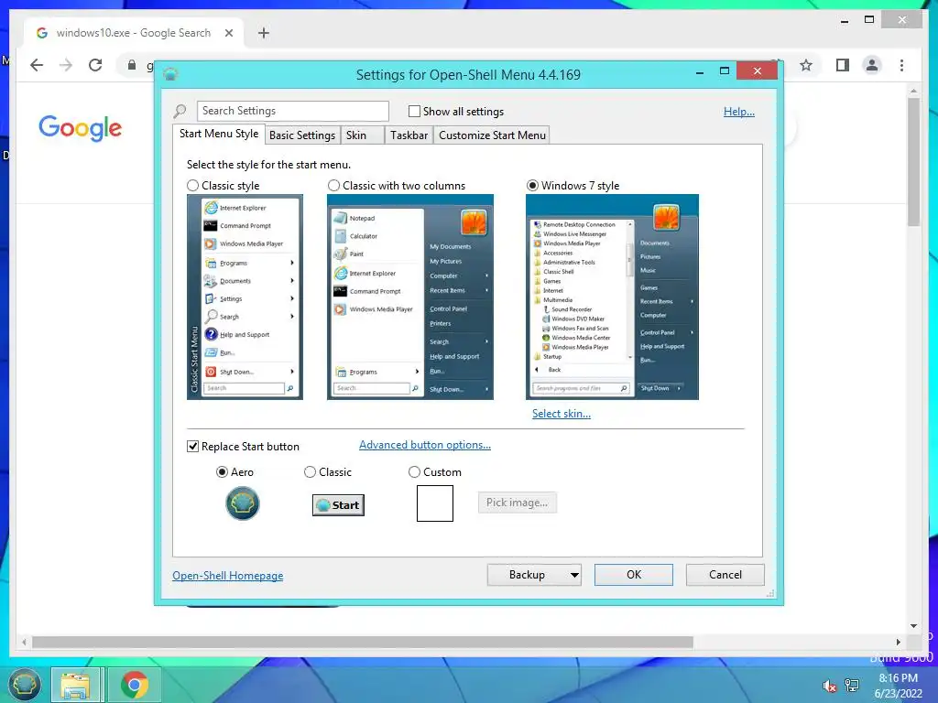Visit the Open-Shell Homepage link
Viewport: 938px width, 703px height.
(228, 576)
